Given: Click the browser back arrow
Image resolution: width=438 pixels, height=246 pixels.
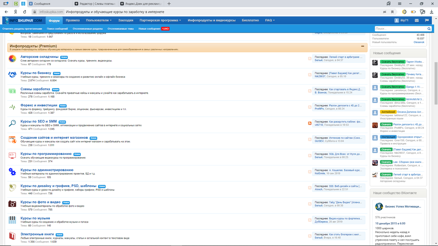Looking at the screenshot, I should coord(7,12).
